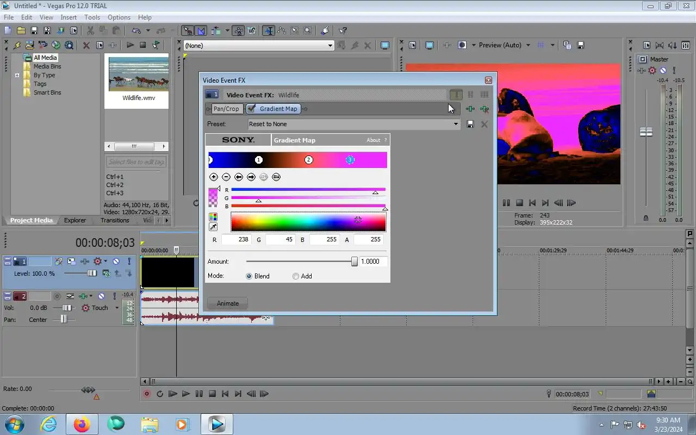The height and width of the screenshot is (435, 696).
Task: Click gradient control point 2
Action: pos(309,160)
